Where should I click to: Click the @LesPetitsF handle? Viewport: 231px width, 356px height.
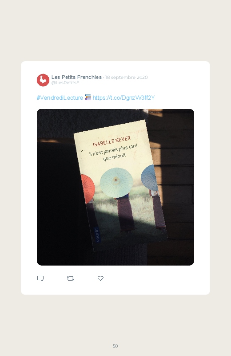(65, 82)
